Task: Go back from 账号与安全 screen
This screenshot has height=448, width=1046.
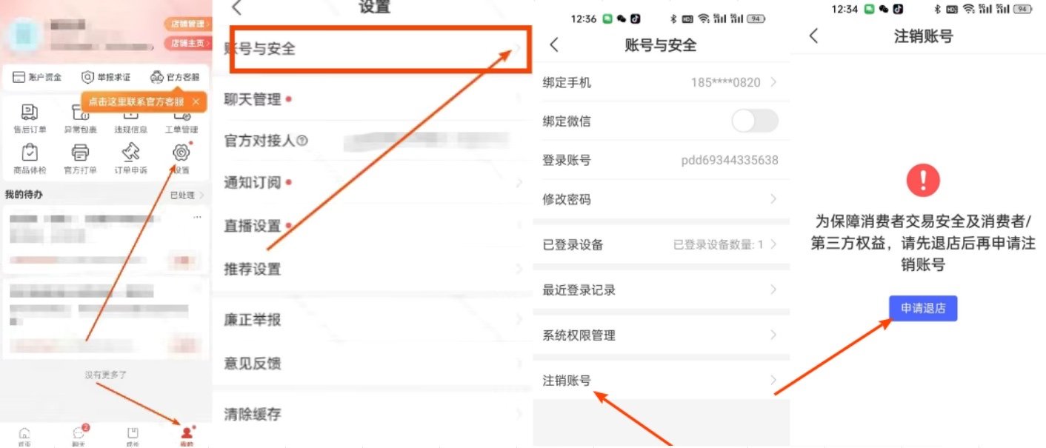Action: [x=553, y=45]
